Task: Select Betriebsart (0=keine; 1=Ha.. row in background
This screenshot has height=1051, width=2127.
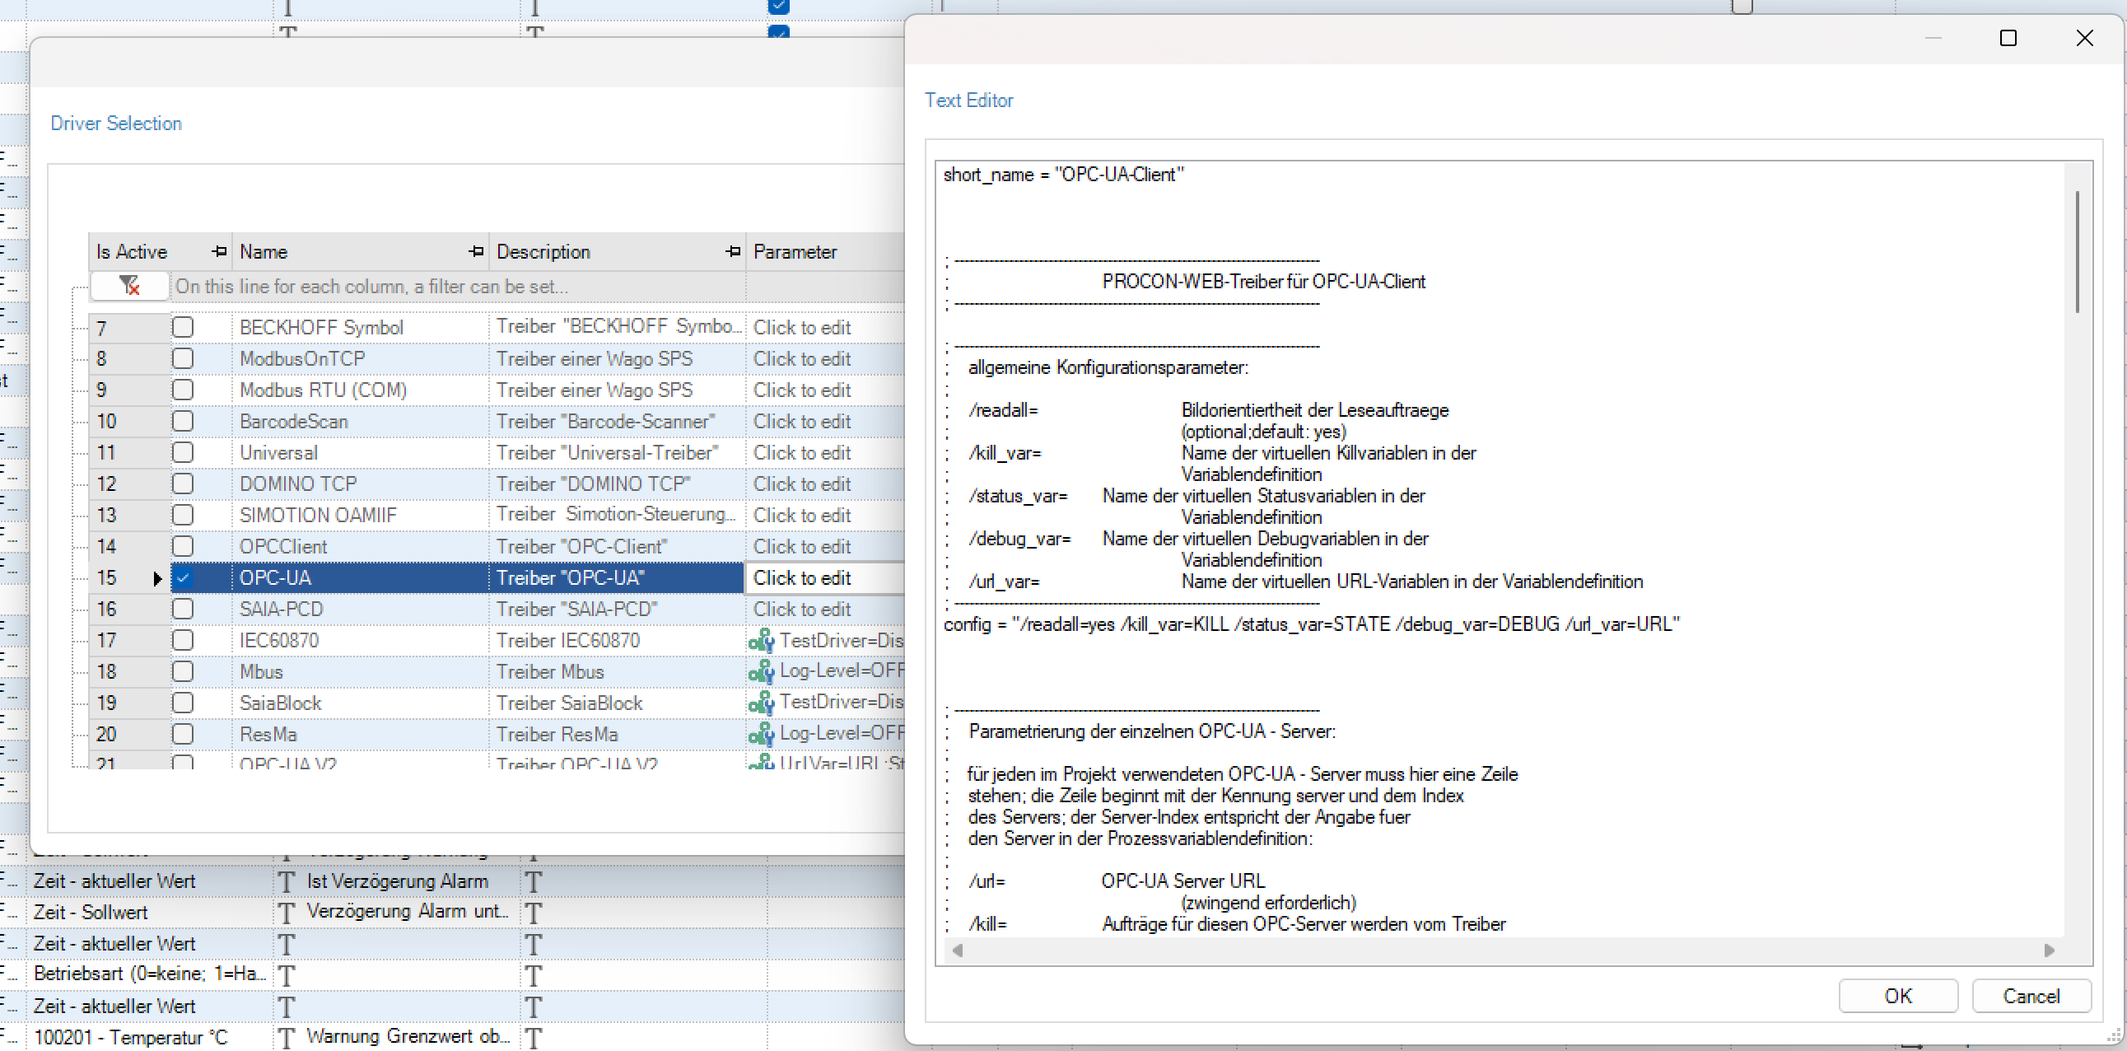Action: point(150,975)
